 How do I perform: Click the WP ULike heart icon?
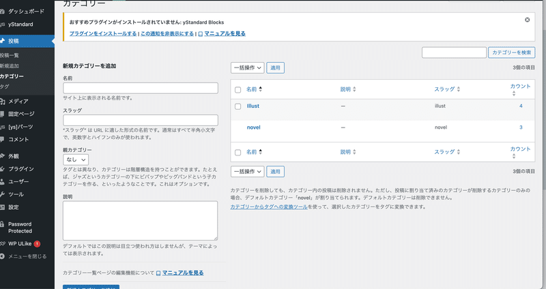tap(3, 244)
